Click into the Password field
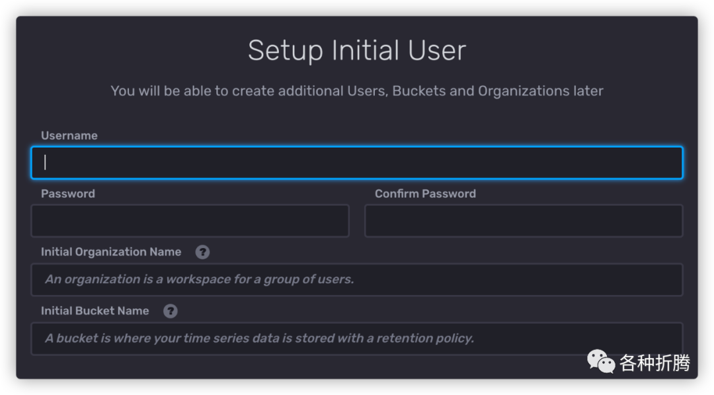Viewport: 714px width, 395px height. point(190,221)
